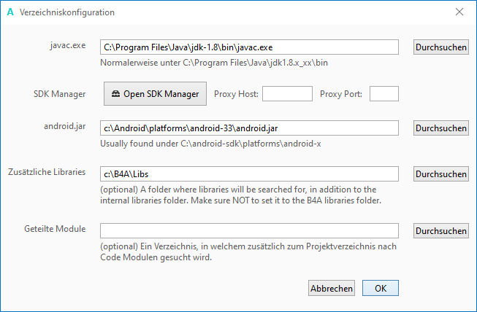Browse for Zusätzliche Libraries folder
This screenshot has width=477, height=312.
[441, 174]
